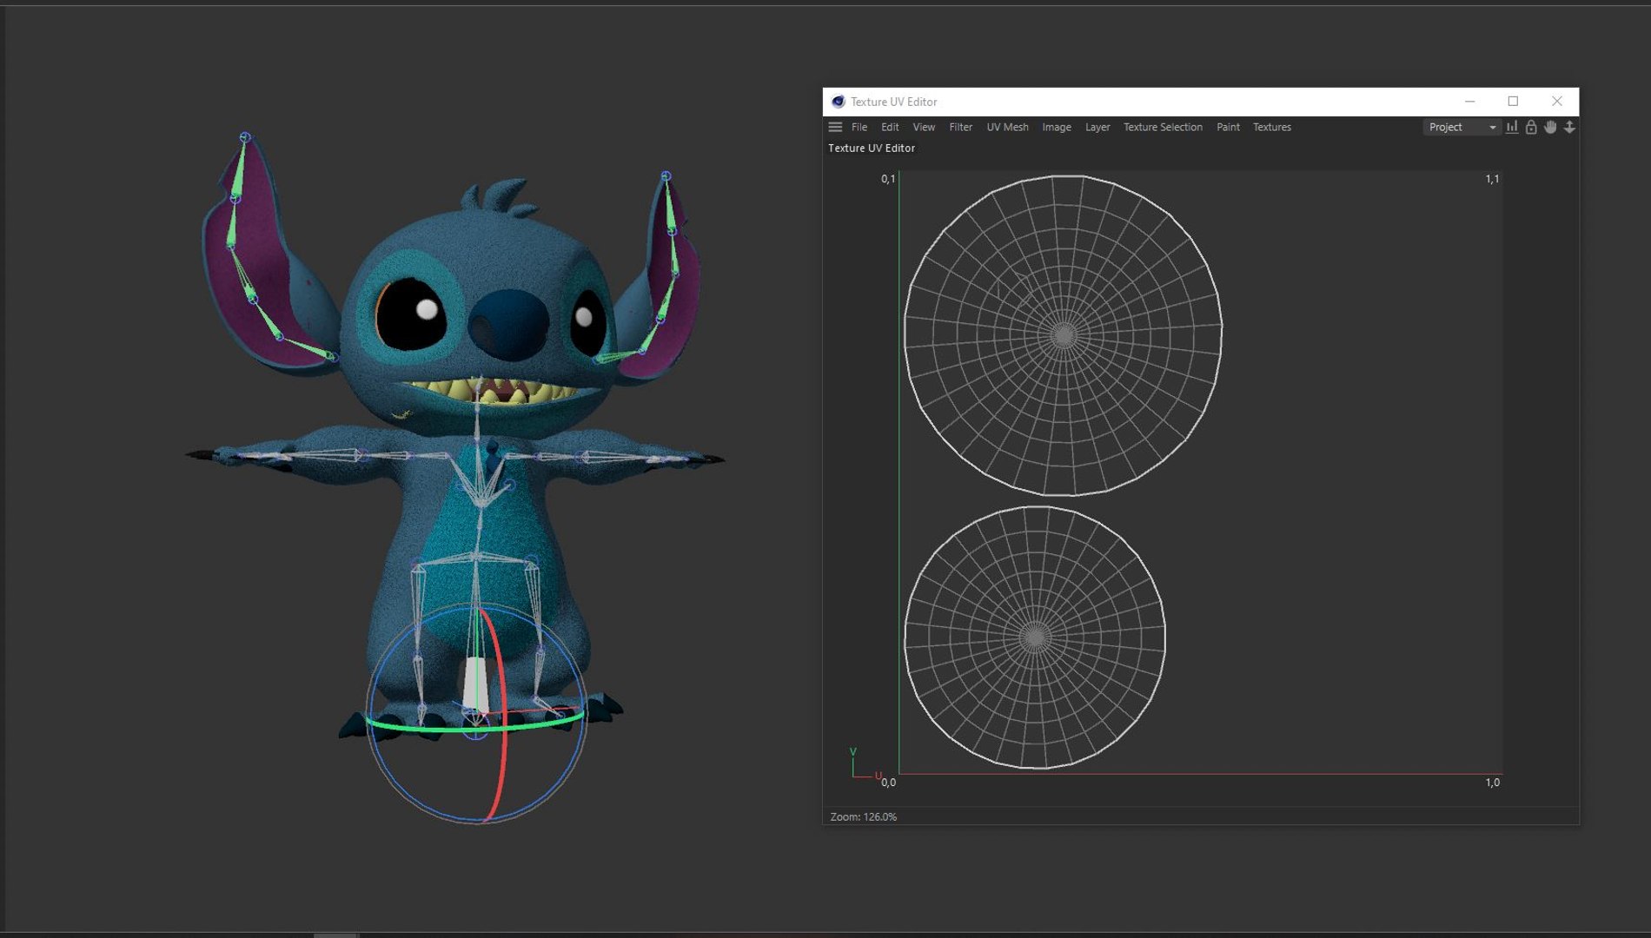Open the View menu
The width and height of the screenshot is (1651, 938).
point(924,127)
